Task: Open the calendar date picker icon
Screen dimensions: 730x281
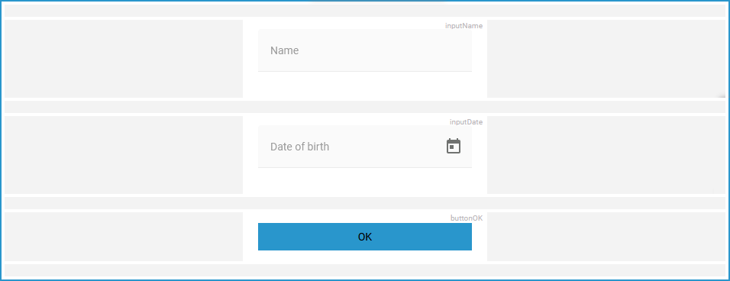Action: [x=453, y=146]
